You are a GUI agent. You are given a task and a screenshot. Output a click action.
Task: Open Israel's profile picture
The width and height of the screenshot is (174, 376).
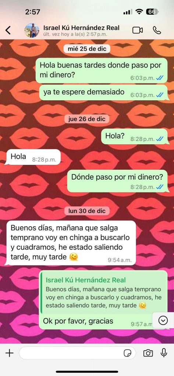click(32, 30)
